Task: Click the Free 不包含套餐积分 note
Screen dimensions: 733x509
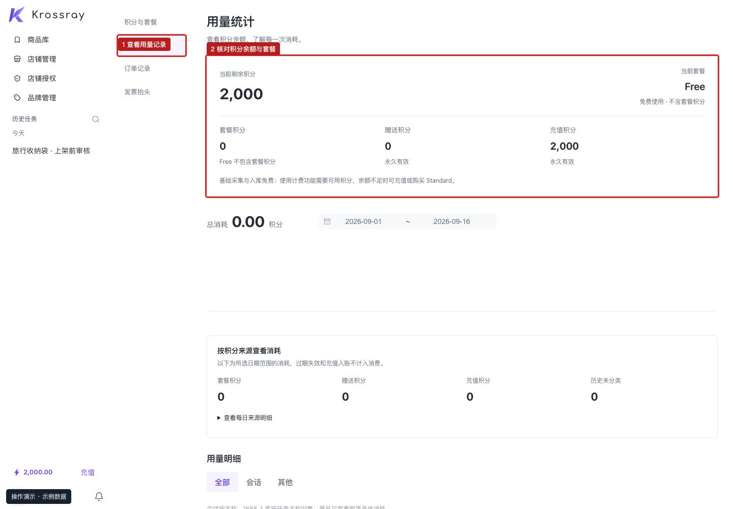Action: pos(247,162)
